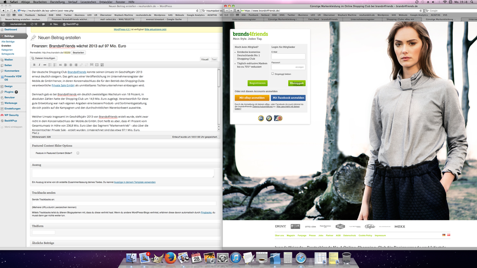Click the Trusted Shops seal on brands4friends
This screenshot has height=268, width=477.
(x=269, y=119)
